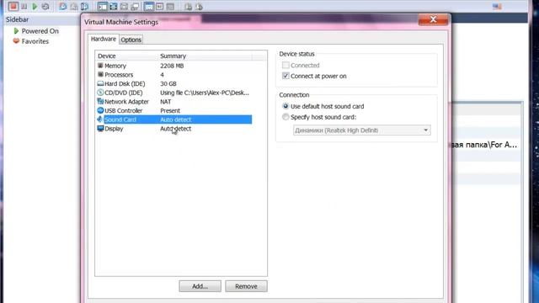Click the Present USB controller summary
Screen dimensions: 539x303
[x=170, y=110]
